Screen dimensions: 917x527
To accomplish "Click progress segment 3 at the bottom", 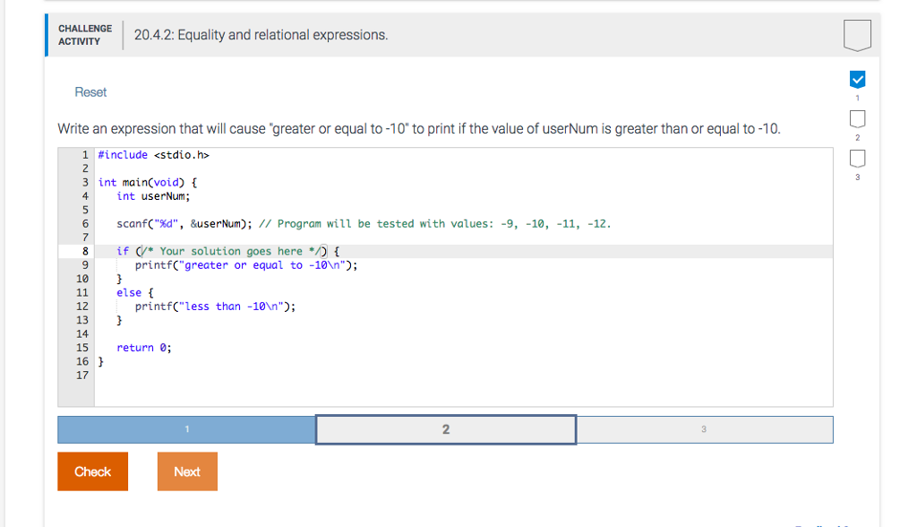I will 705,429.
